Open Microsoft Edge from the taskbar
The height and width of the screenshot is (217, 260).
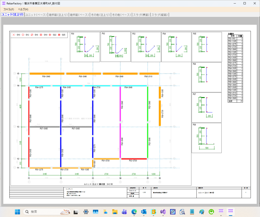click(134, 211)
